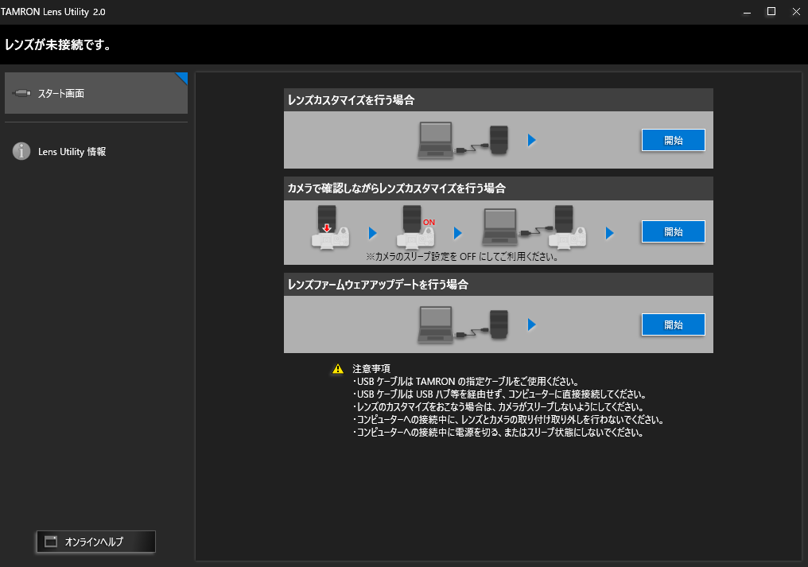Screen dimensions: 808x567
Task: Click the camera icon labeled ON
Action: [x=415, y=227]
